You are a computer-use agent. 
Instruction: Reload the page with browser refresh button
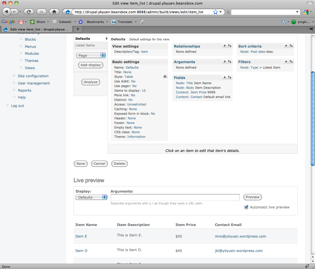click(x=29, y=12)
